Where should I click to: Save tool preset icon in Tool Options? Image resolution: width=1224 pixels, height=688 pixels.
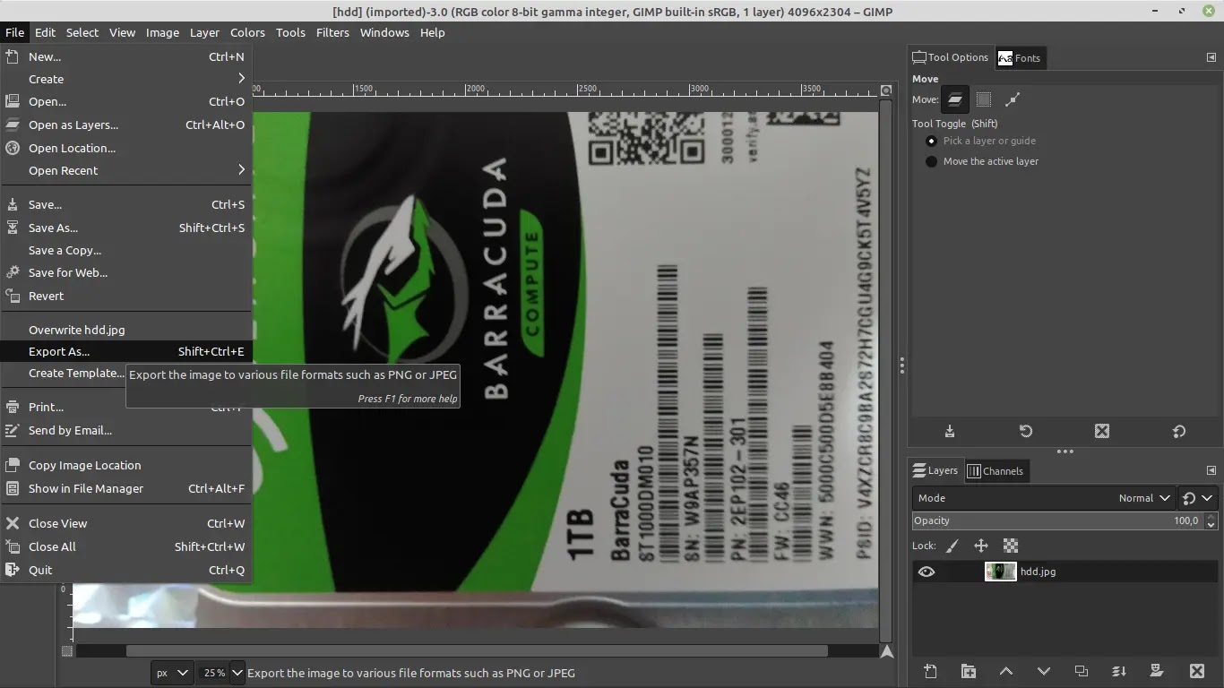click(x=950, y=431)
